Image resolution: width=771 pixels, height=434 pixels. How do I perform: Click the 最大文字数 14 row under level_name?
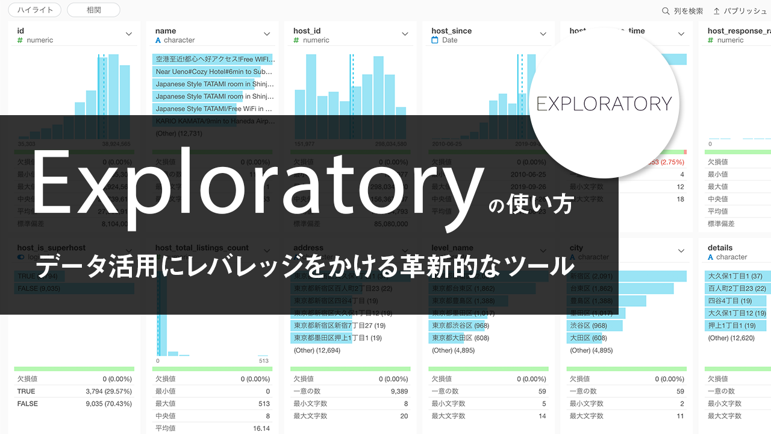(x=489, y=416)
